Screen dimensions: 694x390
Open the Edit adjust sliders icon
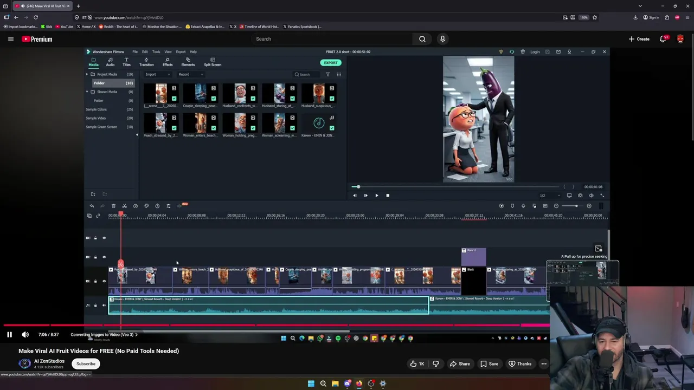tap(168, 206)
